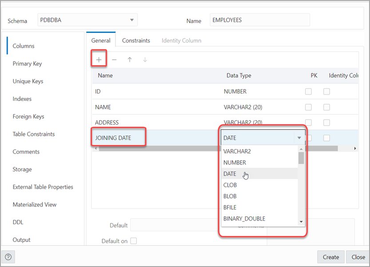Tick the PK checkbox for ID row
Viewport: 370px width, 267px height.
tap(308, 92)
